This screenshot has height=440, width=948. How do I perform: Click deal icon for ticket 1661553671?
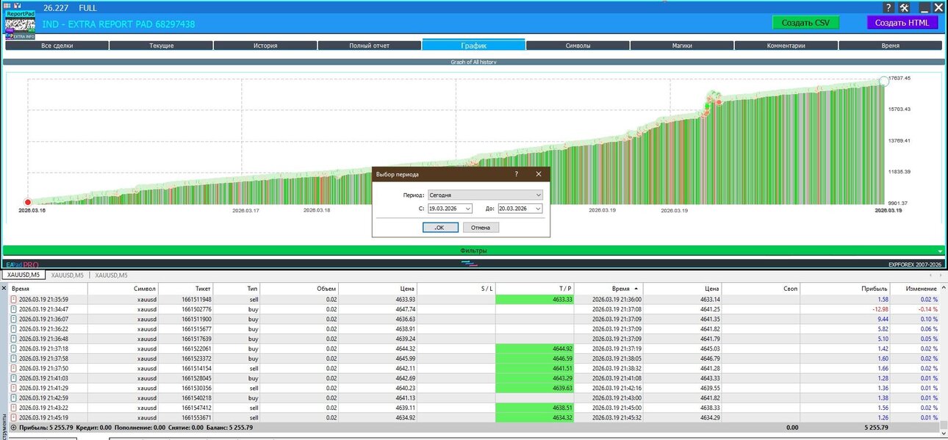click(x=14, y=416)
